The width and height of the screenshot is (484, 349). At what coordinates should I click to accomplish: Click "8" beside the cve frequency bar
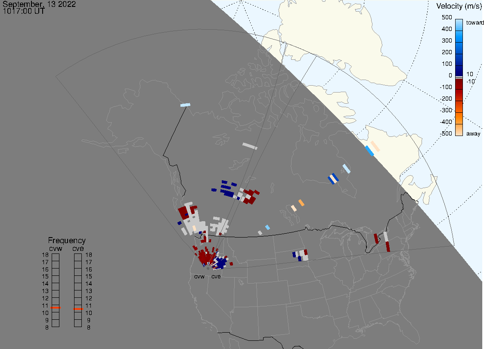[x=89, y=328]
